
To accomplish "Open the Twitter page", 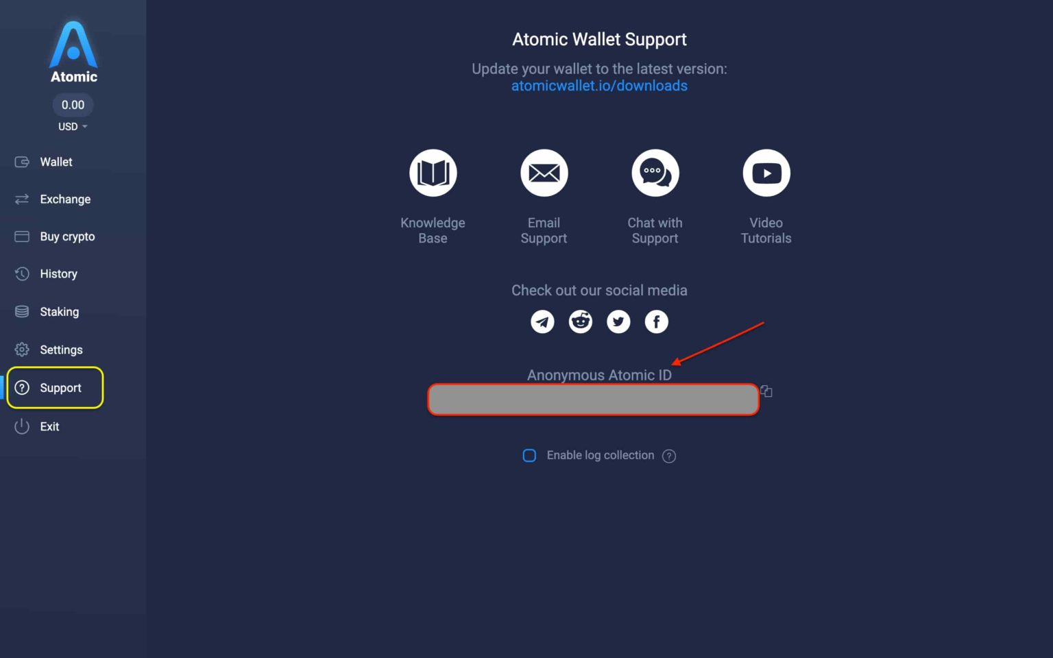I will click(x=618, y=321).
